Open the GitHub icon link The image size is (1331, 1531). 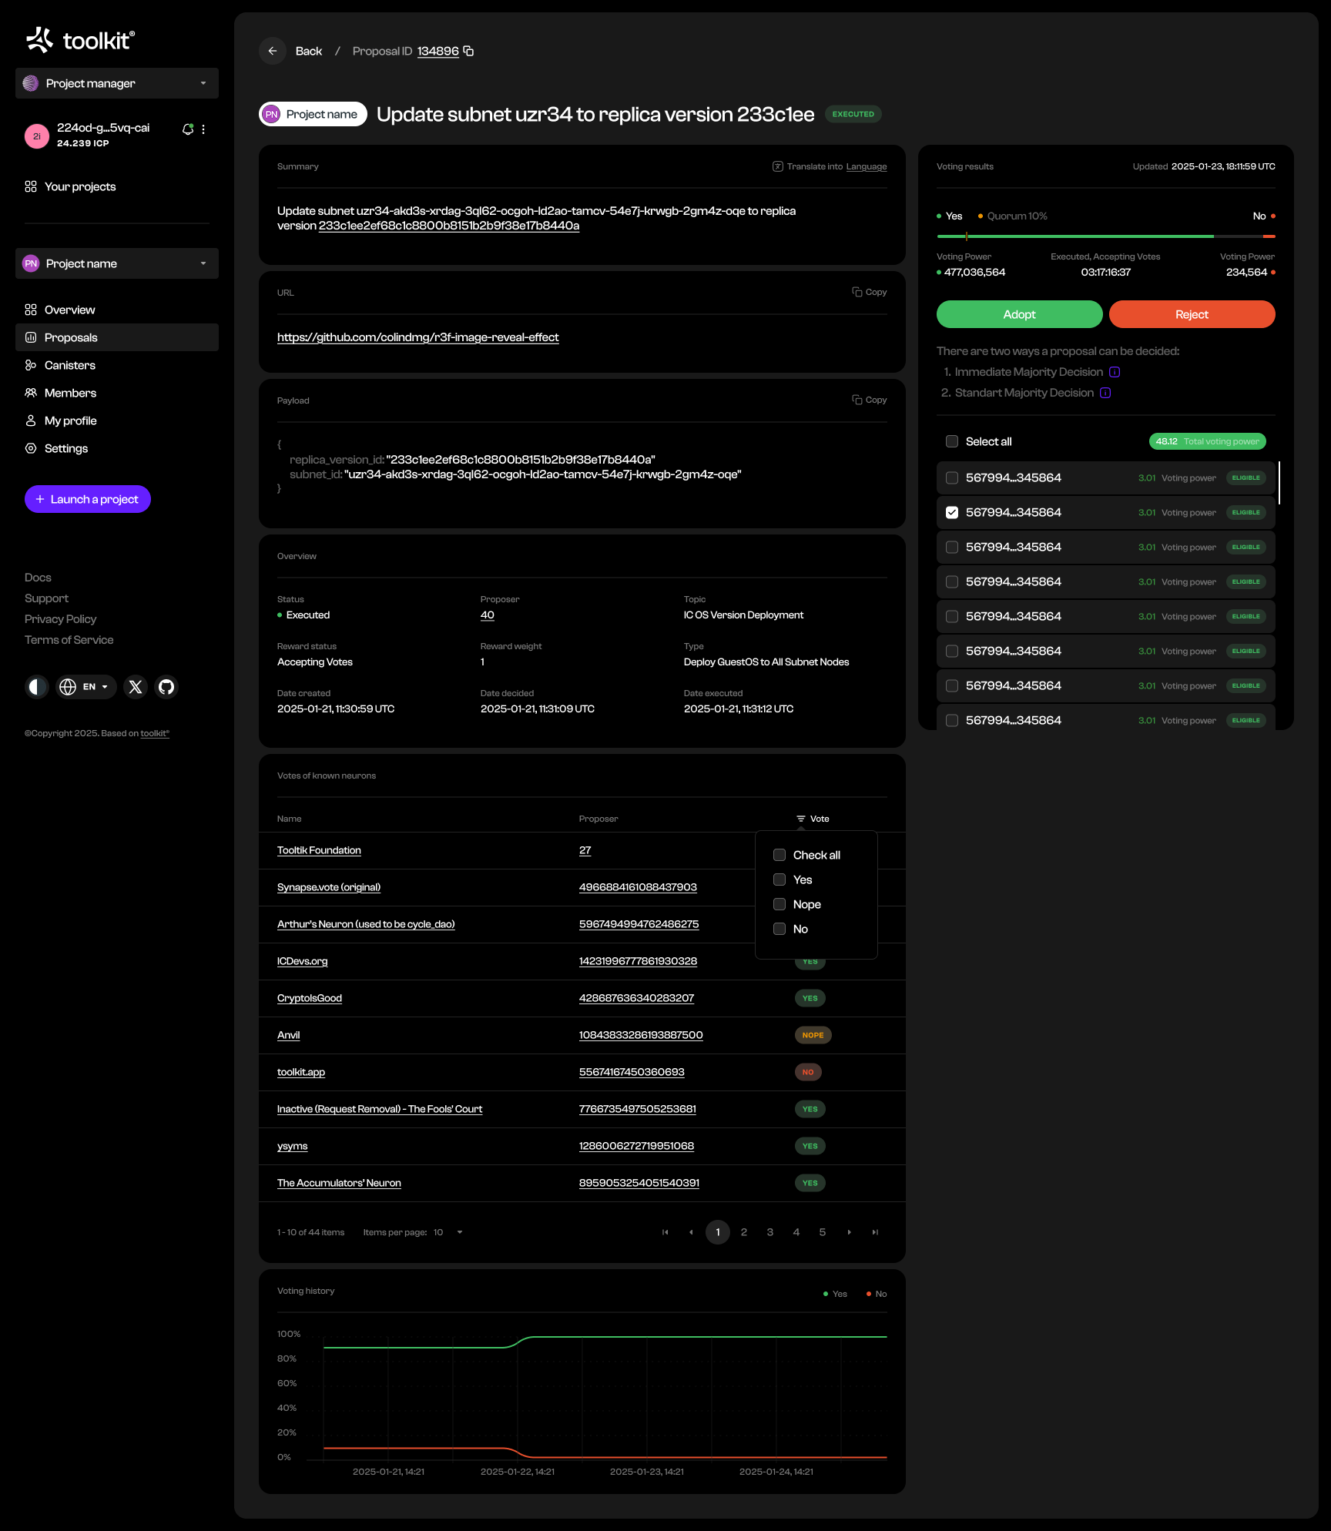[166, 686]
